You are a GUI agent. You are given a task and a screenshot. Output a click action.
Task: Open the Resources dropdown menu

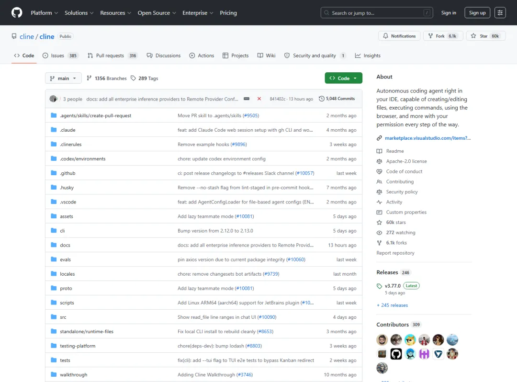click(x=116, y=13)
